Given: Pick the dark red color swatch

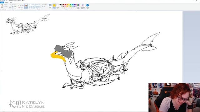Looking at the screenshot, I should coord(64,5).
